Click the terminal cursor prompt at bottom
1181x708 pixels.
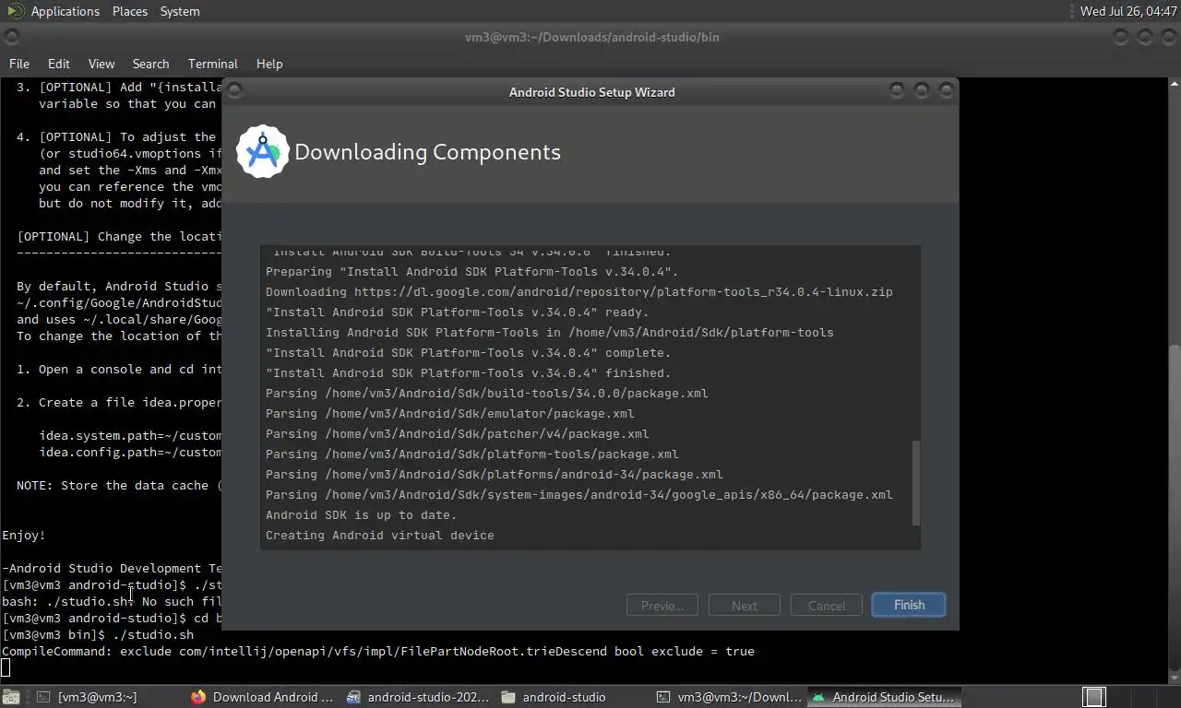tap(6, 668)
